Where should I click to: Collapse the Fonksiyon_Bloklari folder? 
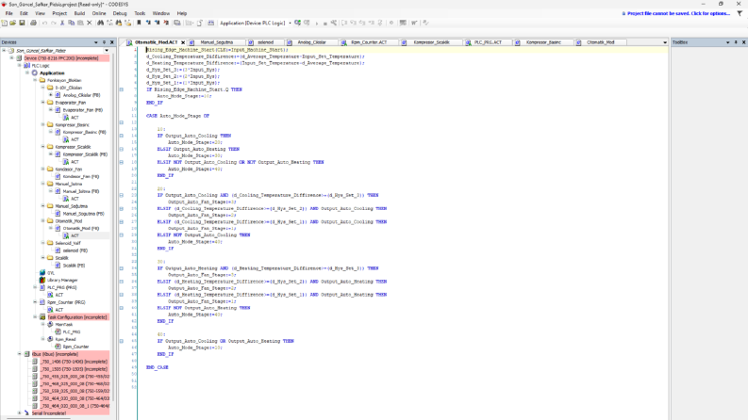click(x=35, y=80)
